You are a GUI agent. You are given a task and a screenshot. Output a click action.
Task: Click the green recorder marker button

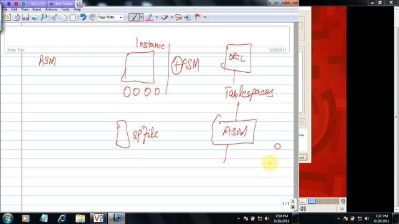24,4
